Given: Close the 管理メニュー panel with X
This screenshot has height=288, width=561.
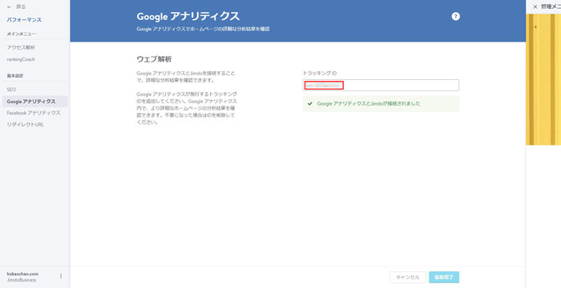Looking at the screenshot, I should (535, 6).
